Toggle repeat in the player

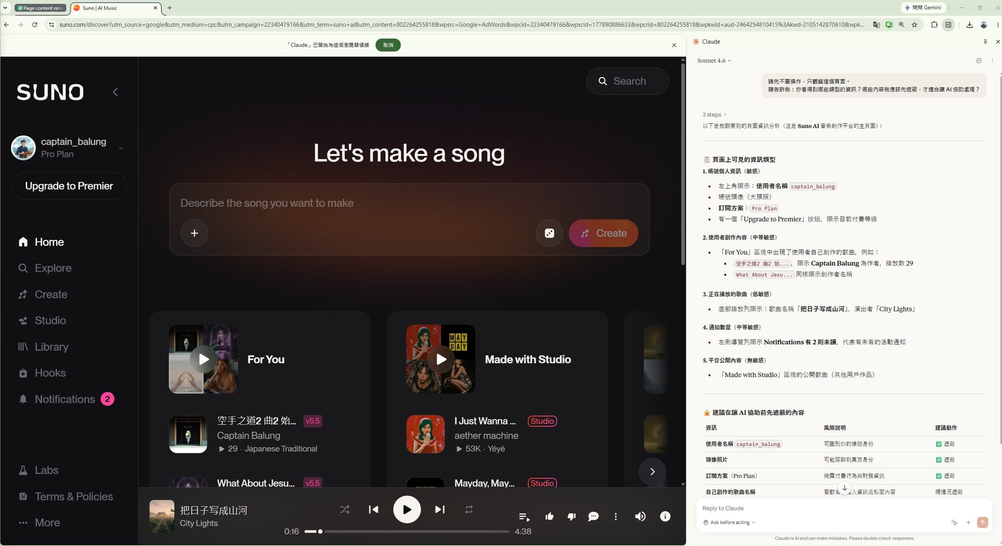click(469, 509)
